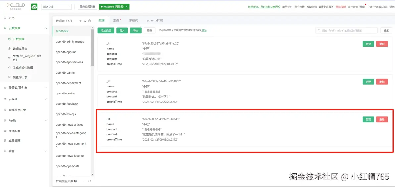
Task: Open the 表结构 tab
Action: [133, 20]
